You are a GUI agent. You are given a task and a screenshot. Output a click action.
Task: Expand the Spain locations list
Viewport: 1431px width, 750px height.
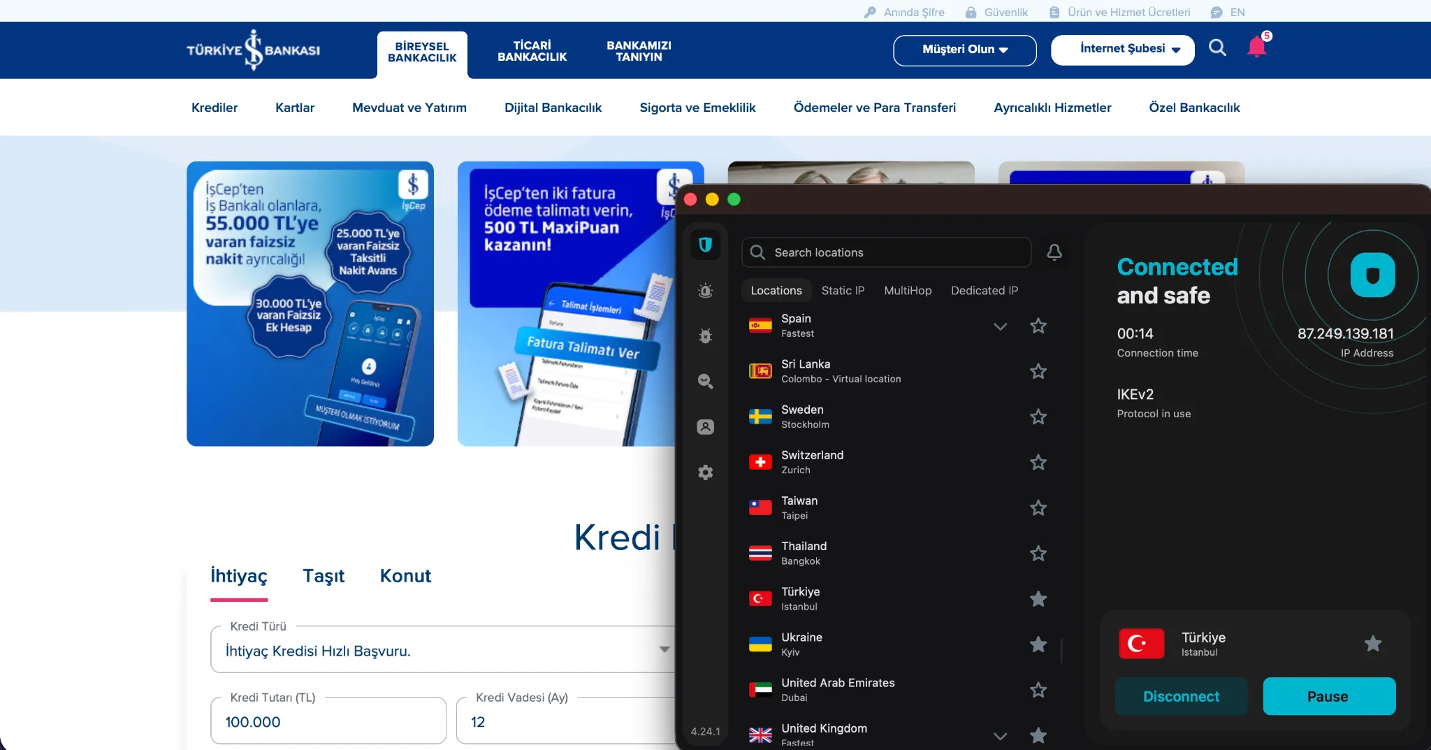pos(1001,326)
